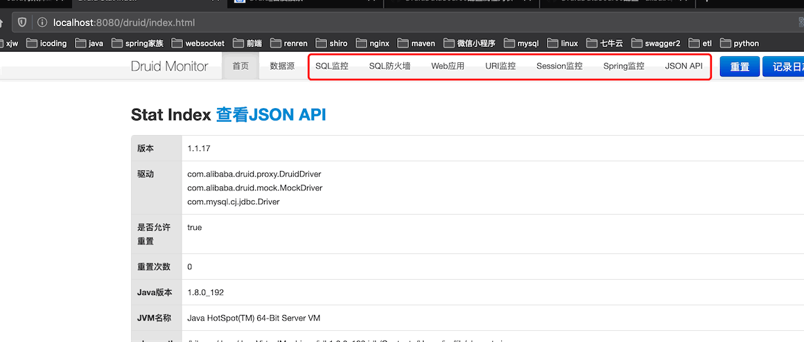Open the URI监控 tab
This screenshot has width=804, height=342.
(500, 66)
